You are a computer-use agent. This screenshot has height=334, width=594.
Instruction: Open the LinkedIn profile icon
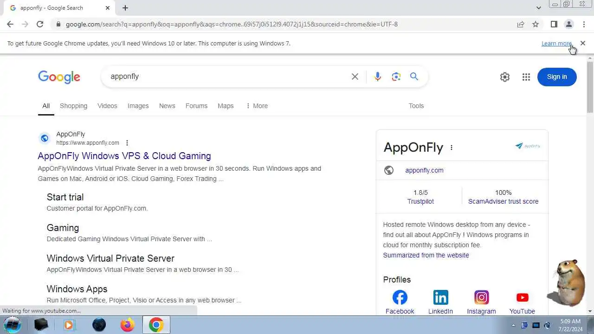pos(441,297)
